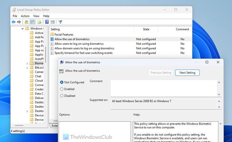Image resolution: width=232 pixels, height=142 pixels.
Task: Select Allow domain users to log on using biometrics
Action: (84, 48)
